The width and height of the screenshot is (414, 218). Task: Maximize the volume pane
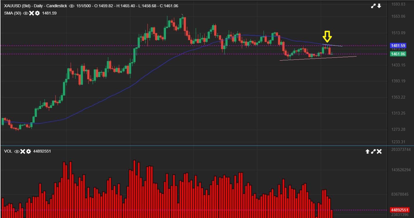[x=373, y=151]
